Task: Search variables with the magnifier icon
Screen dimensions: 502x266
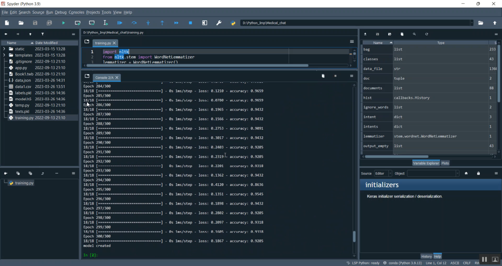Action: (x=414, y=34)
